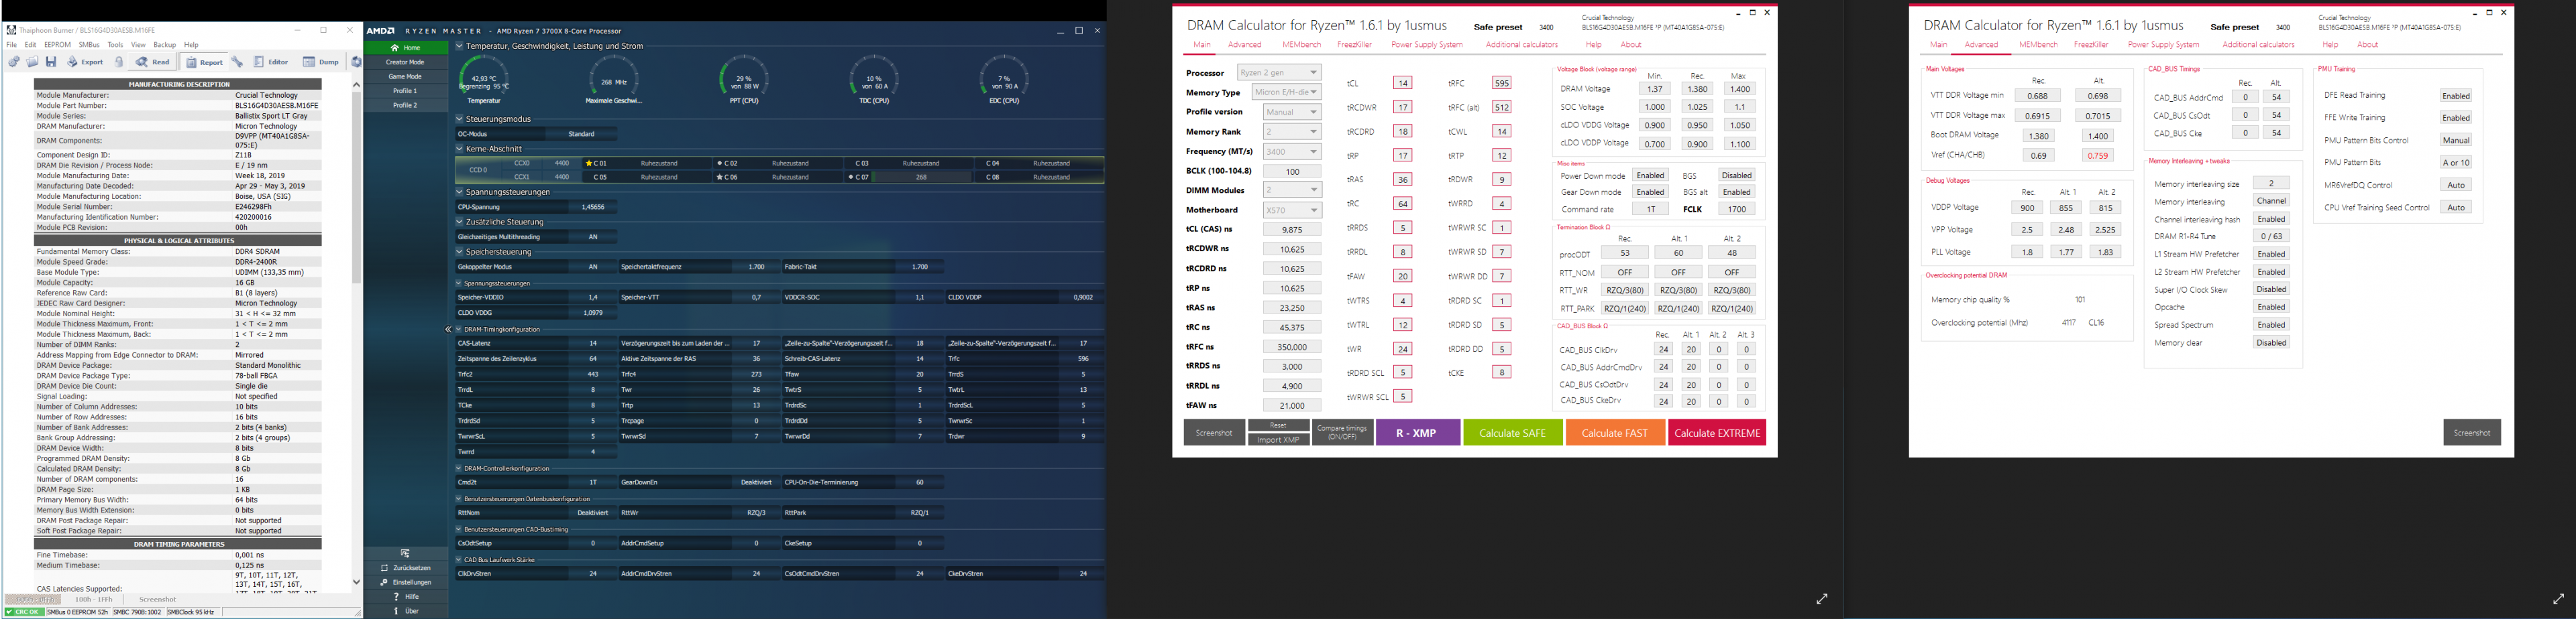Click the FCLK value field showing 1700
Screen dimensions: 2576x619
pos(1736,208)
